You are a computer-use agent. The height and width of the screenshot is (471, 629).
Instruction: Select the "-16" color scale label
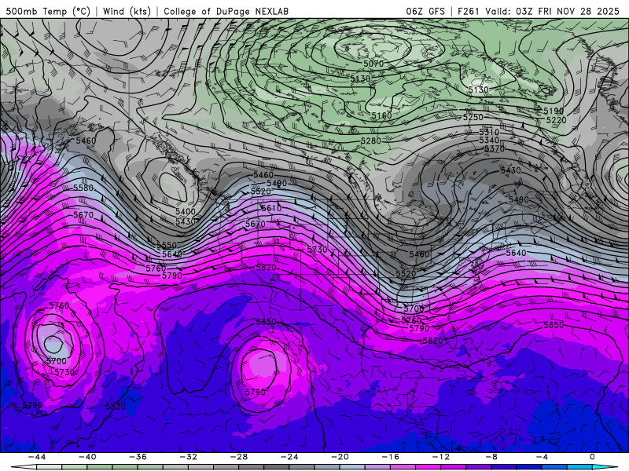click(390, 457)
